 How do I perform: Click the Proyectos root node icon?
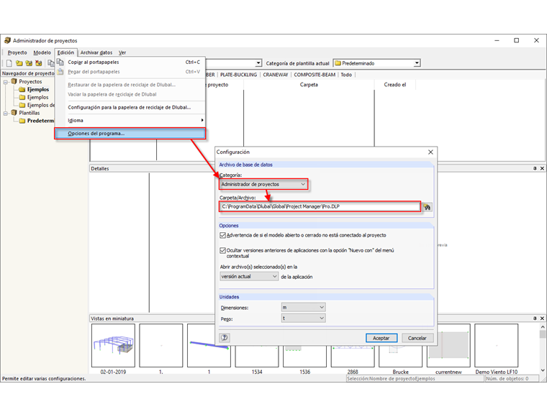click(14, 81)
